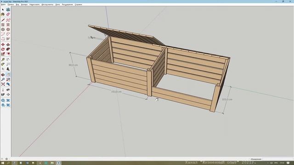
Task: Select the Polygon tool
Action: pyautogui.click(x=8, y=29)
